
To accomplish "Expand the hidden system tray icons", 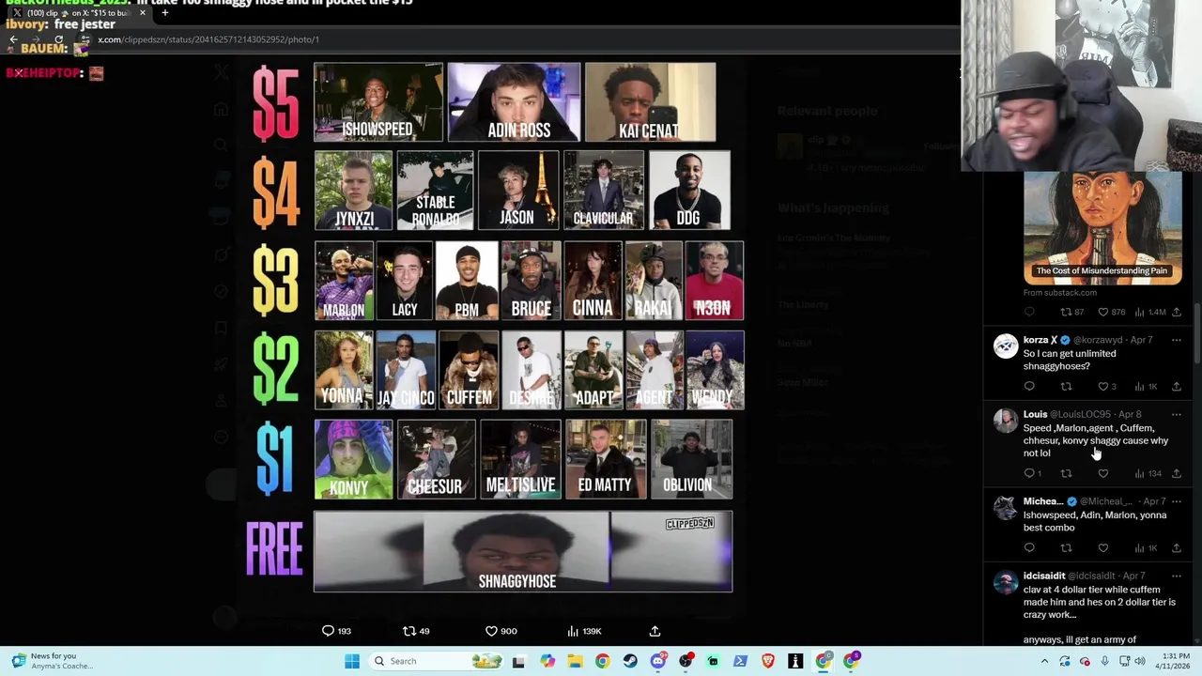I will click(1045, 661).
